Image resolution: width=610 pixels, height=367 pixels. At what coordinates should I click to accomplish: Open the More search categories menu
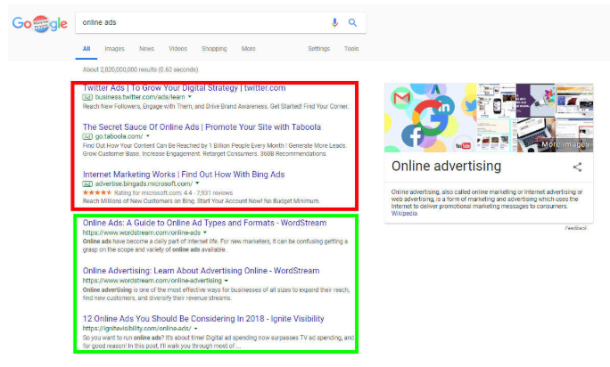tap(249, 49)
